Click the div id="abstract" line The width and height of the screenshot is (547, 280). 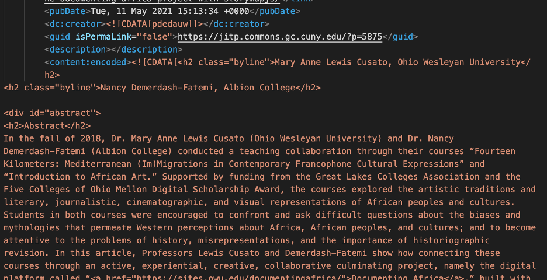point(52,113)
